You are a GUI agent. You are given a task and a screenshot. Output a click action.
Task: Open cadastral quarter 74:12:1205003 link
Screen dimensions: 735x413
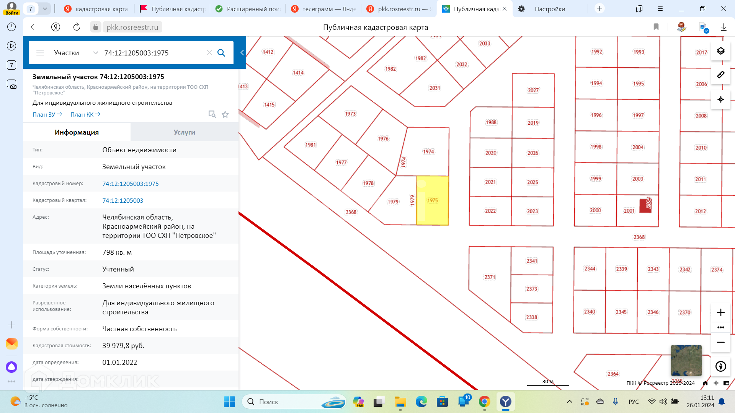click(122, 200)
